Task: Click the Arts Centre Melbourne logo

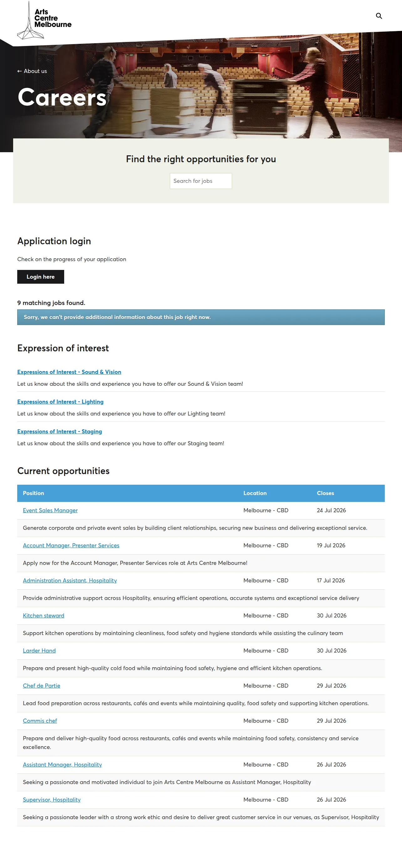Action: [x=44, y=20]
